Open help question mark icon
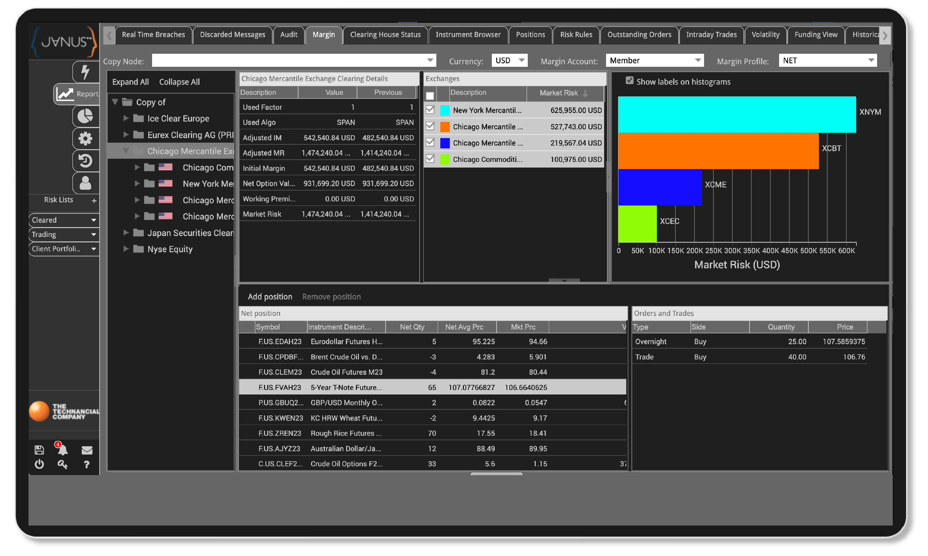 pos(87,465)
